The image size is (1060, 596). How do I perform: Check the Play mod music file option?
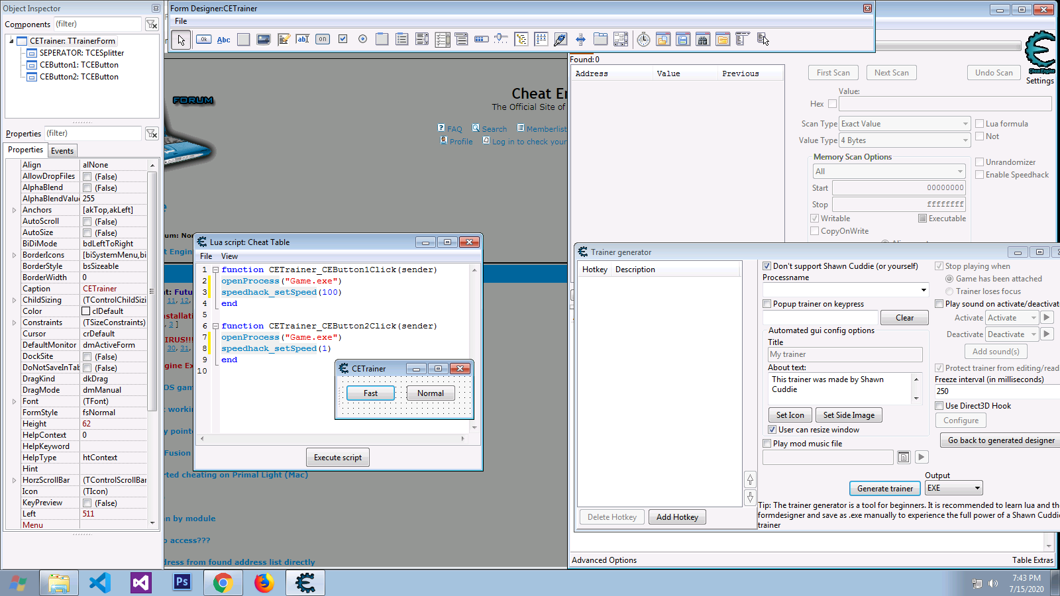[767, 444]
